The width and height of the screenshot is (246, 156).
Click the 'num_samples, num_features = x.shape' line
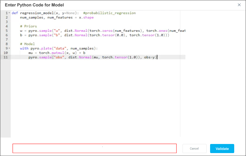tap(57, 17)
